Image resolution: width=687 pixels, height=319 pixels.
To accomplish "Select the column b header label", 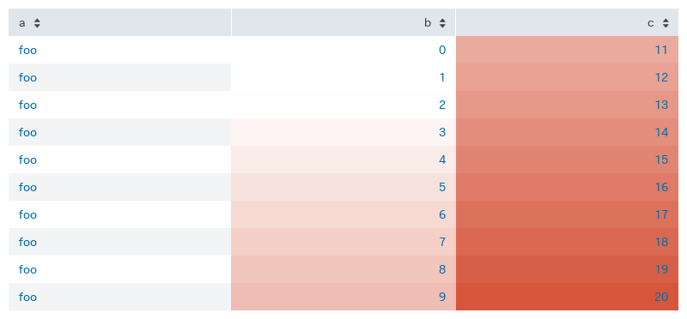I will point(428,23).
